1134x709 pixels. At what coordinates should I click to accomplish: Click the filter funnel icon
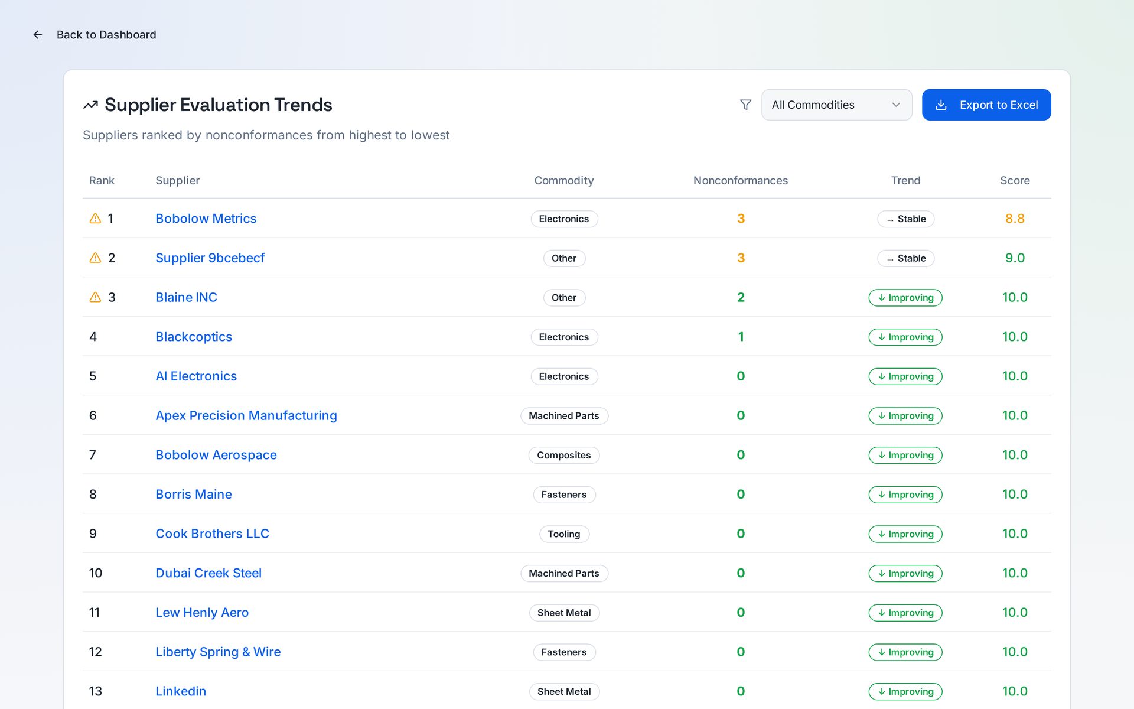(745, 105)
